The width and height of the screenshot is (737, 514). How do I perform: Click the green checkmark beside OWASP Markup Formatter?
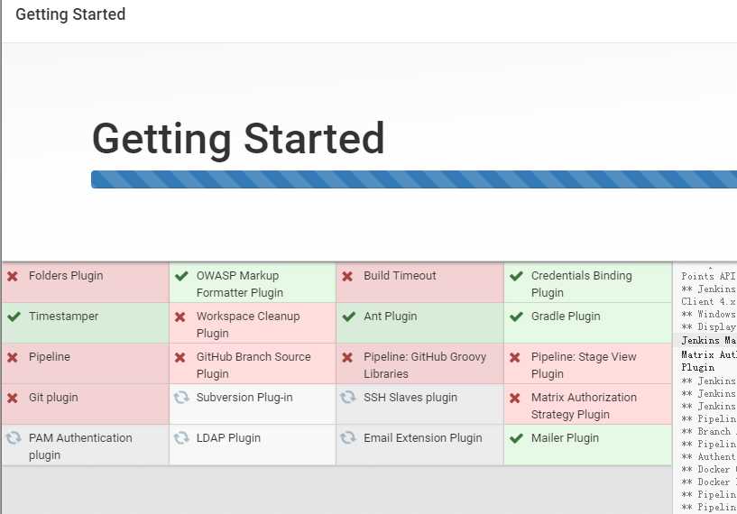[181, 276]
